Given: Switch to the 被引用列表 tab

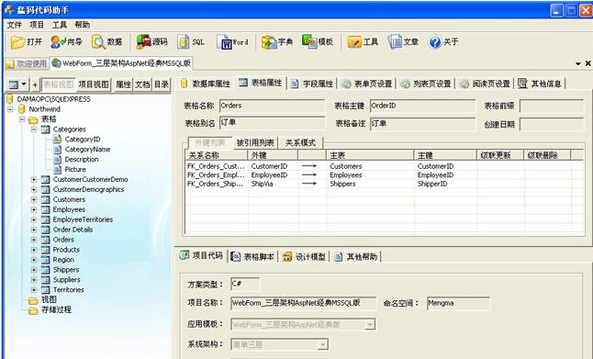Looking at the screenshot, I should (x=255, y=143).
